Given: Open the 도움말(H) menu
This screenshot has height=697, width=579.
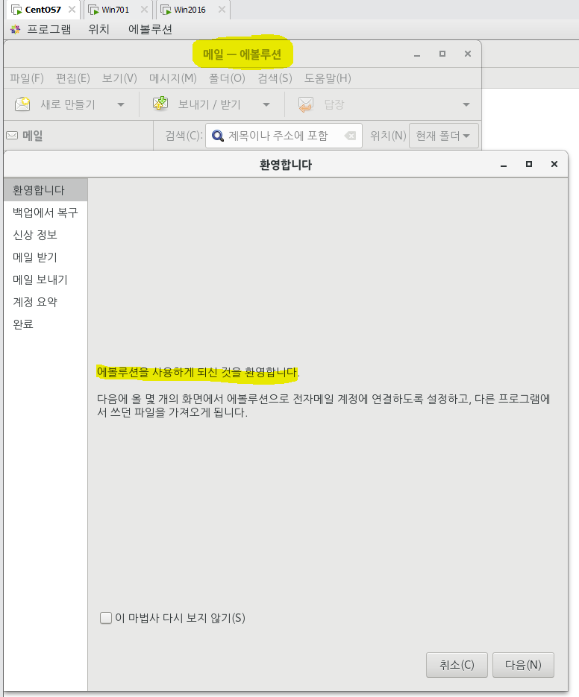Looking at the screenshot, I should pos(328,78).
